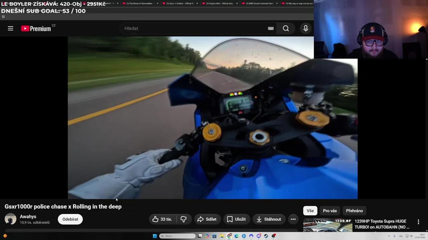Expand the system tray hidden icons chevron
The height and width of the screenshot is (240, 428).
coord(389,236)
